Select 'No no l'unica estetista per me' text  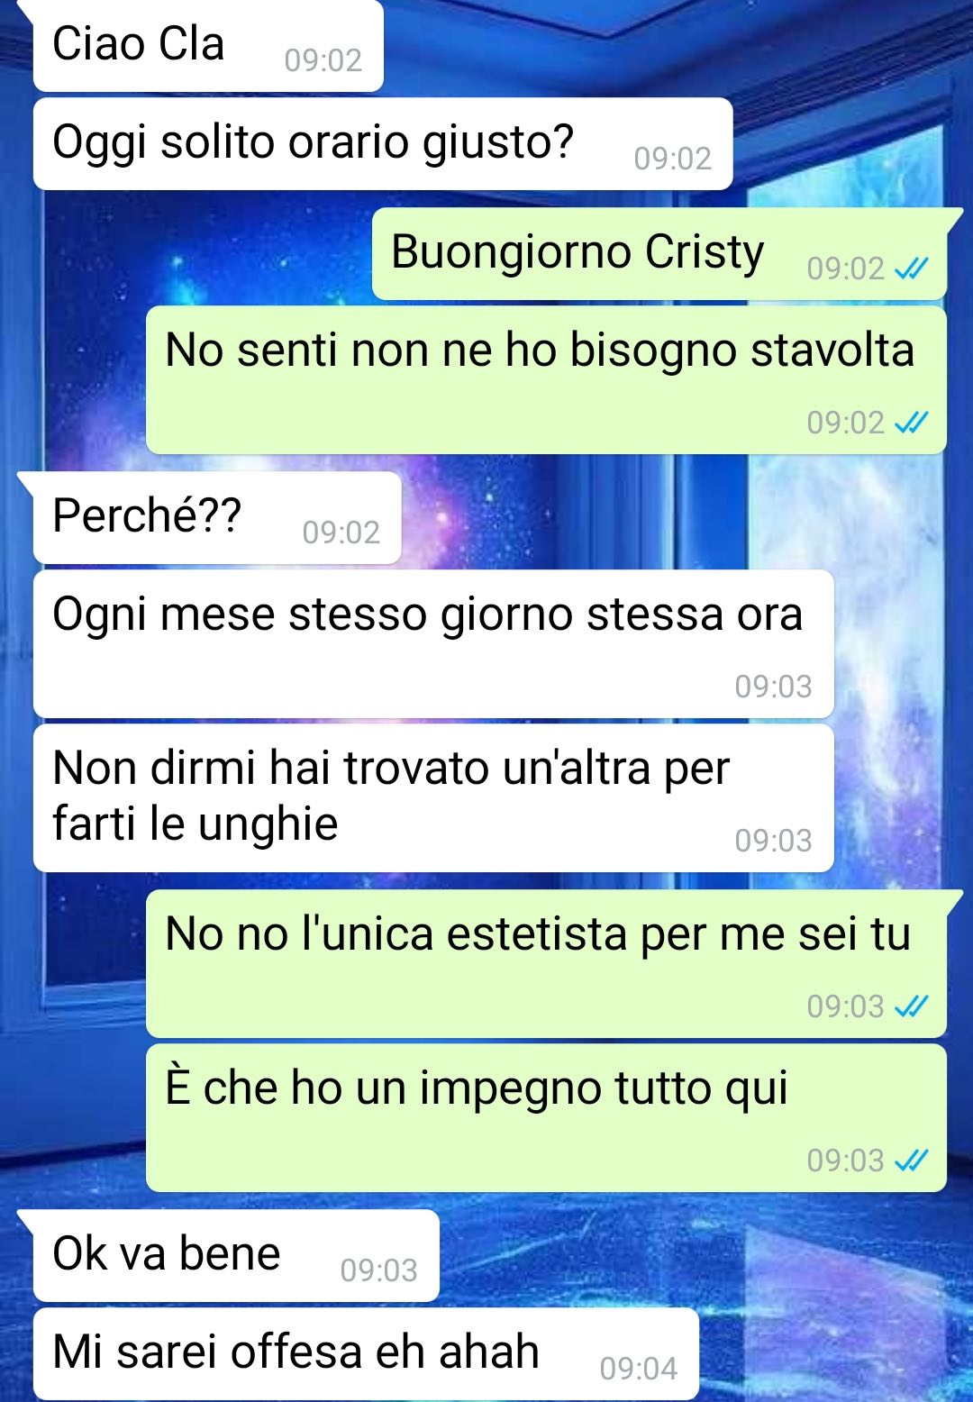coord(538,933)
